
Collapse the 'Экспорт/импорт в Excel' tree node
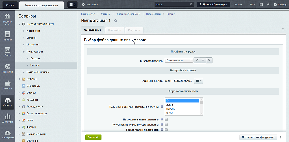tap(20, 24)
